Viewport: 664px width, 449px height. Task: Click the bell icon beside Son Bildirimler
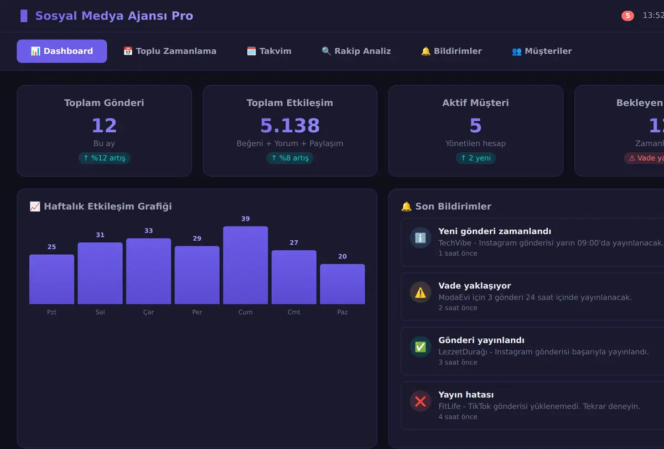(406, 207)
